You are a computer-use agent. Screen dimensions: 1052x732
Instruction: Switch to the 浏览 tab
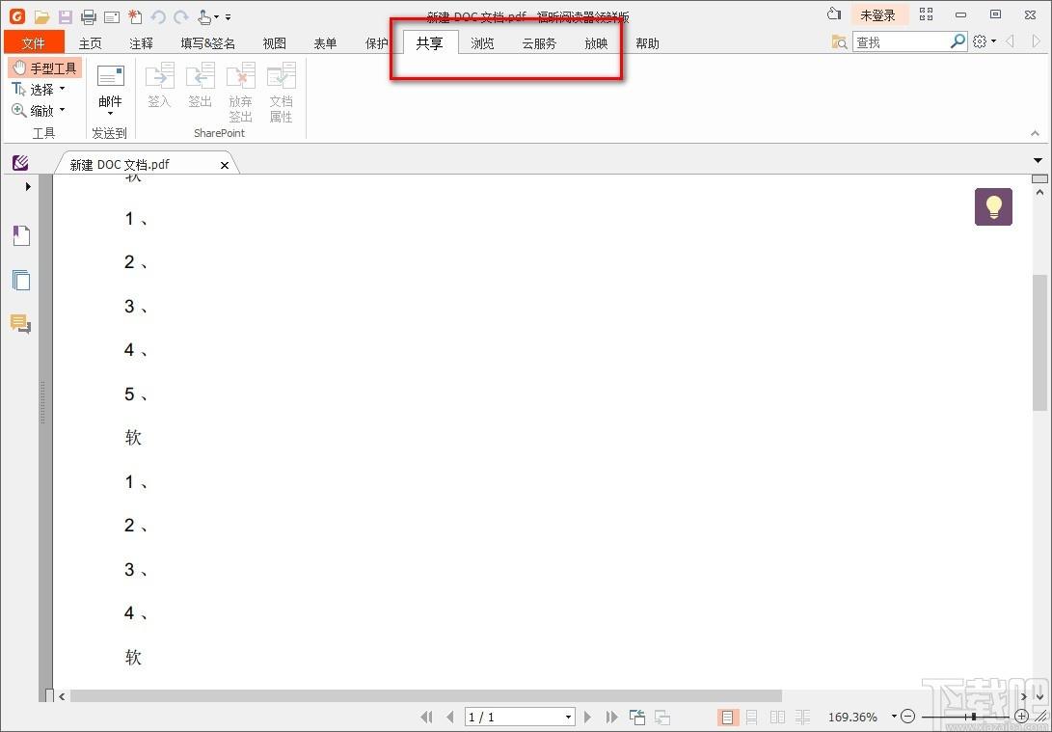[482, 43]
